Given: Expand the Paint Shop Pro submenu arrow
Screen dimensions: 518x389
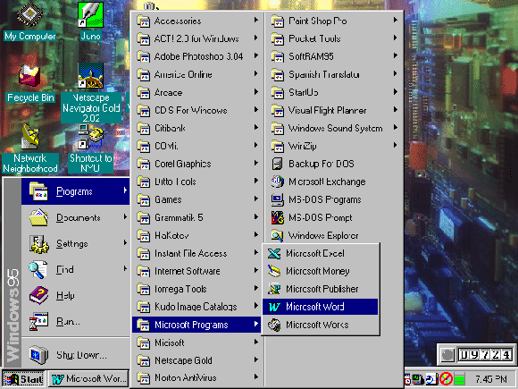Looking at the screenshot, I should 395,21.
